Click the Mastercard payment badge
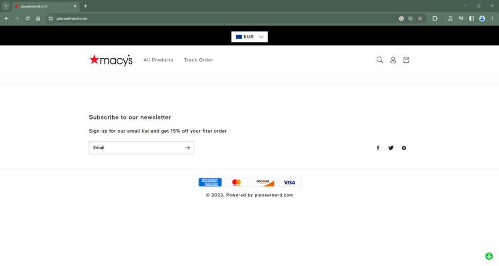This screenshot has height=266, width=499. tap(236, 182)
